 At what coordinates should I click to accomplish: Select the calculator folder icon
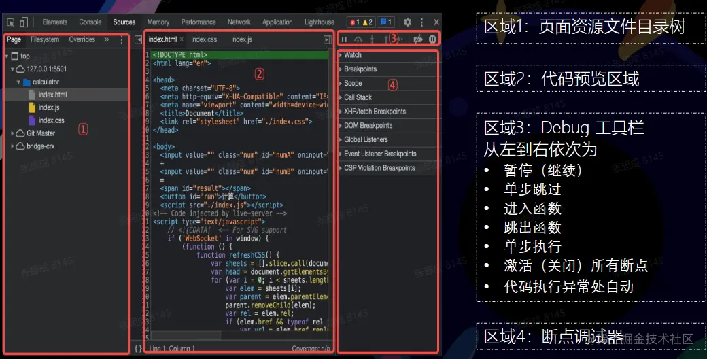tap(27, 82)
